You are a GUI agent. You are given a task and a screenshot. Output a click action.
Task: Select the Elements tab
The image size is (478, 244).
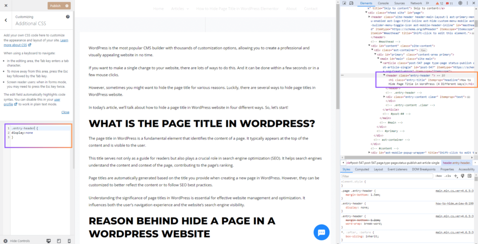coord(366,3)
